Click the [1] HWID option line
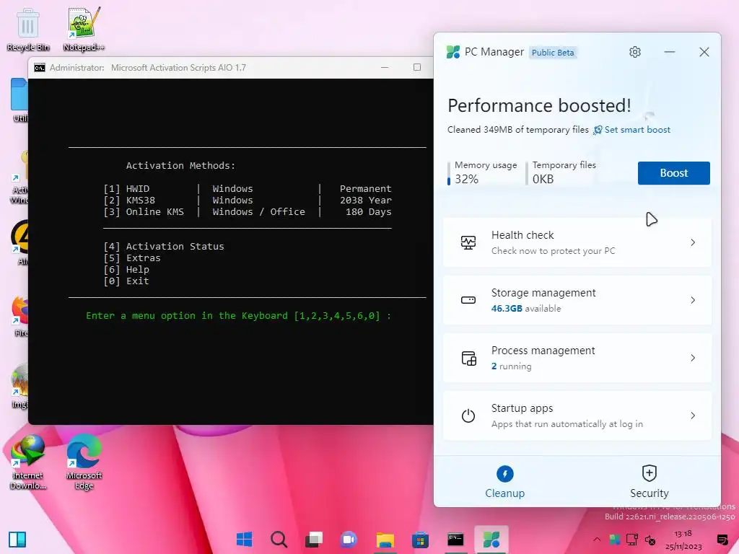This screenshot has height=554, width=739. (x=248, y=189)
